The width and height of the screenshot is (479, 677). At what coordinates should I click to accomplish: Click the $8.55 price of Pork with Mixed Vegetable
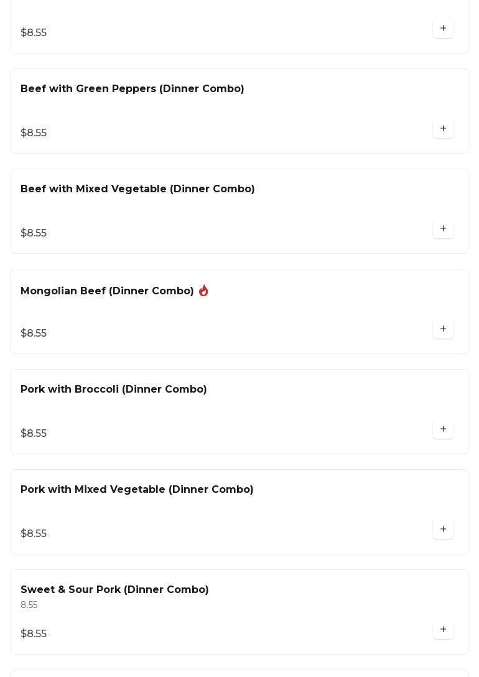34,534
